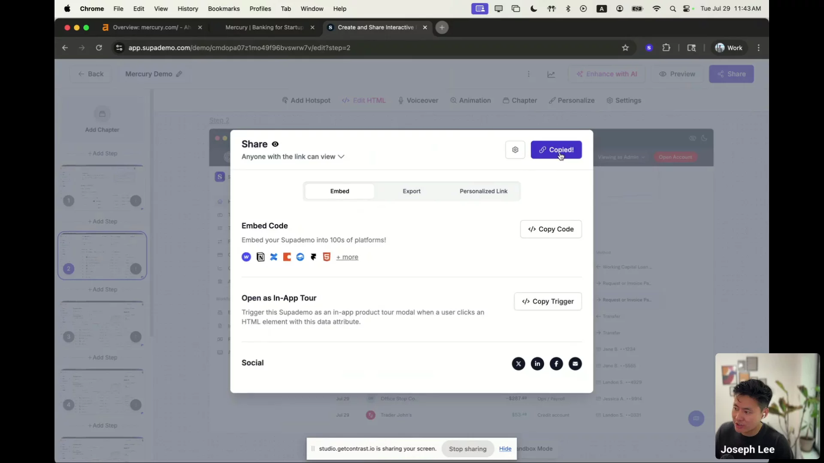Expand 'Anyone with the link can view' dropdown
The image size is (824, 463).
tap(293, 156)
